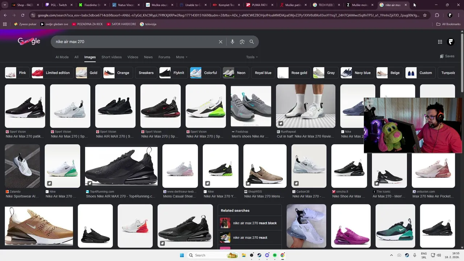Go back in browser
This screenshot has width=464, height=261.
pyautogui.click(x=5, y=15)
